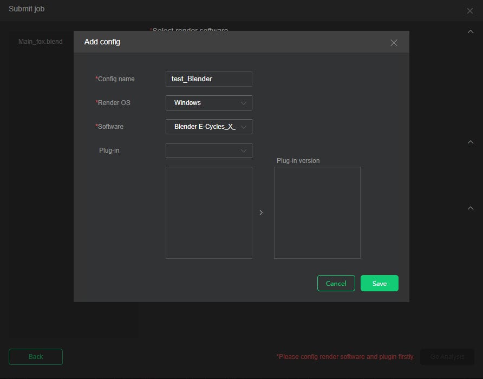Click the Software label
Image resolution: width=483 pixels, height=379 pixels.
109,126
